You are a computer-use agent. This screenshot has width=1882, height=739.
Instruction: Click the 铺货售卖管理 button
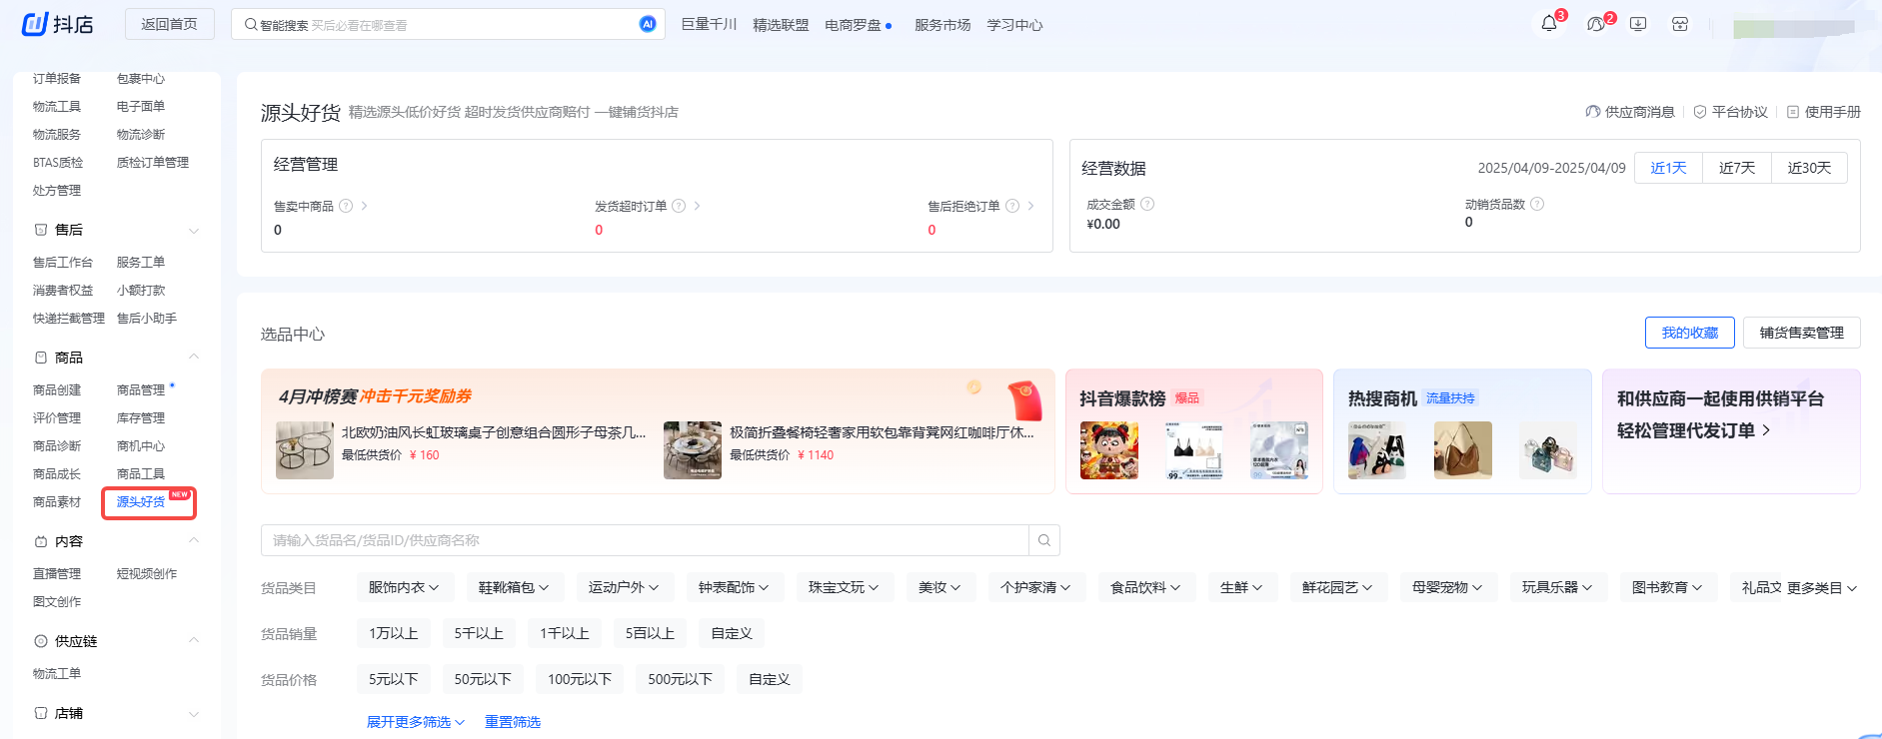(1802, 333)
